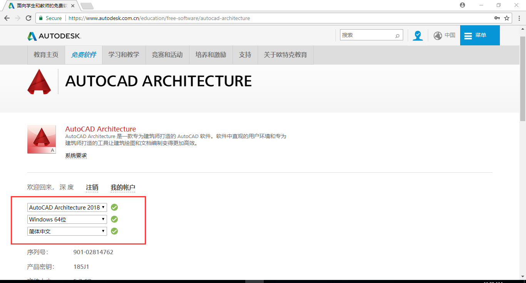This screenshot has height=283, width=526.
Task: Open the 我的帐户 link
Action: tap(123, 188)
